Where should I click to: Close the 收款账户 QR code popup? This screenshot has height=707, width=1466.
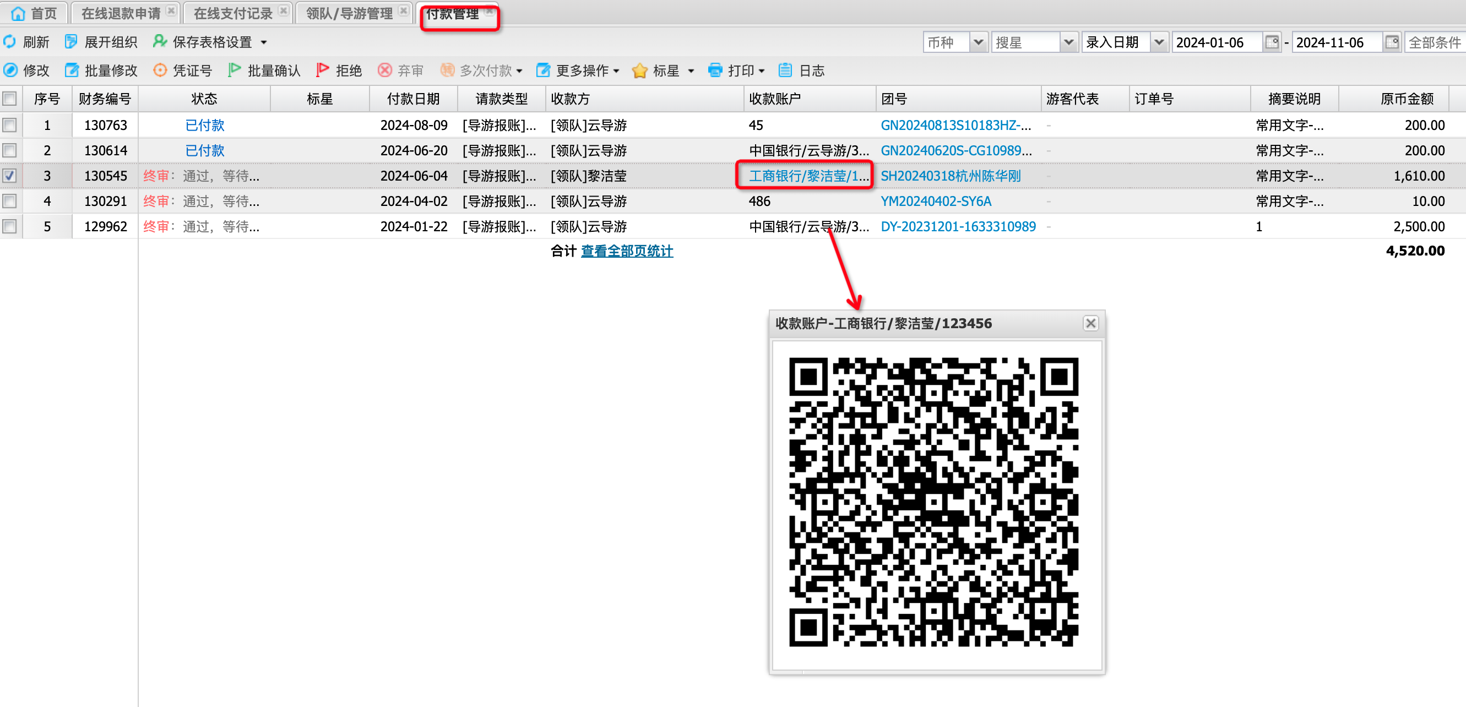(1090, 324)
